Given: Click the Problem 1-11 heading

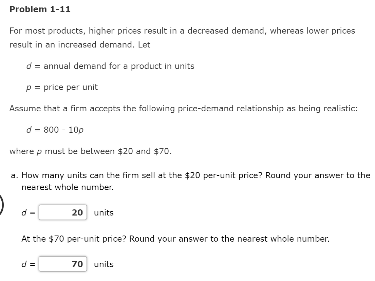Looking at the screenshot, I should [x=40, y=9].
